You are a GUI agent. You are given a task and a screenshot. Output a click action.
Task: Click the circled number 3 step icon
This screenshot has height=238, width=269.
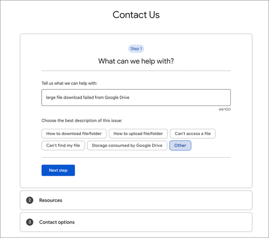click(30, 222)
